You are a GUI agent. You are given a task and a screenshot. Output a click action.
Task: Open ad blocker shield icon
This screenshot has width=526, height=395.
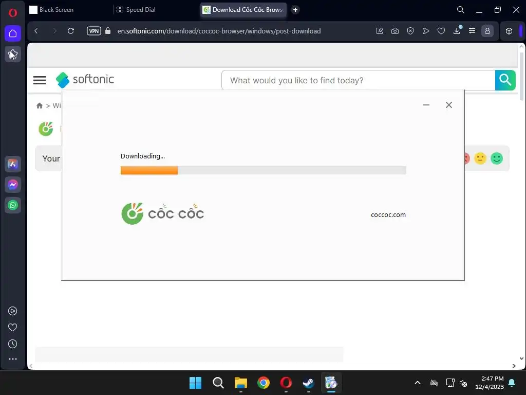click(410, 31)
